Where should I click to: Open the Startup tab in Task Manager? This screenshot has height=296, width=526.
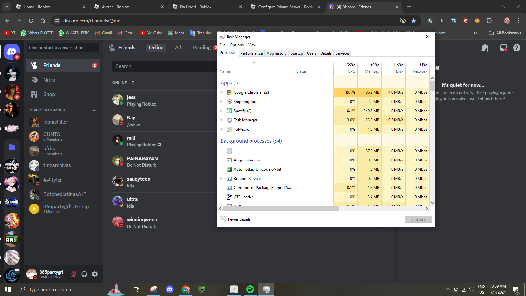(x=297, y=53)
